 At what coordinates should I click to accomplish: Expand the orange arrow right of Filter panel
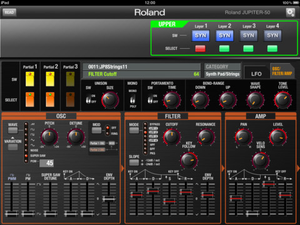(x=223, y=168)
